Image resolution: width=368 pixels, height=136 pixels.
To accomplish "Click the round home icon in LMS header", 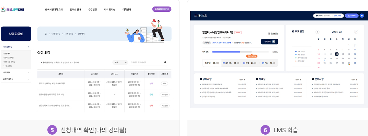I will pyautogui.click(x=362, y=16).
